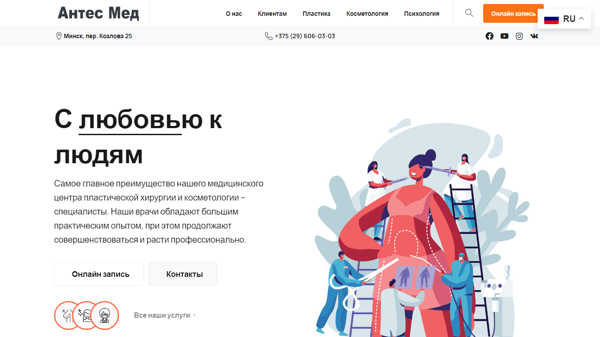Open the YouTube channel icon
Viewport: 600px width, 337px height.
click(504, 36)
